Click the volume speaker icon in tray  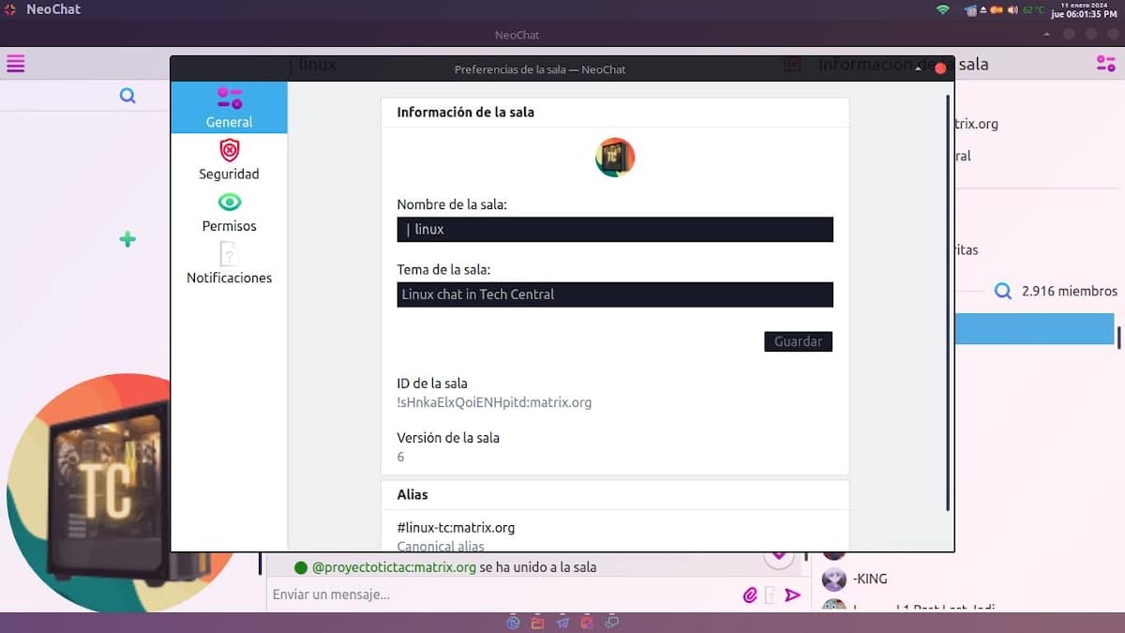pyautogui.click(x=1012, y=9)
